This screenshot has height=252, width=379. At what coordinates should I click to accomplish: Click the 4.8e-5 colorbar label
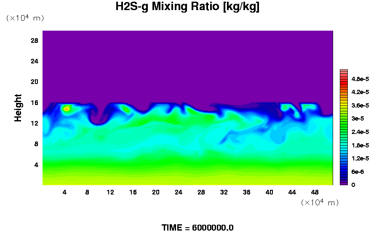360,79
